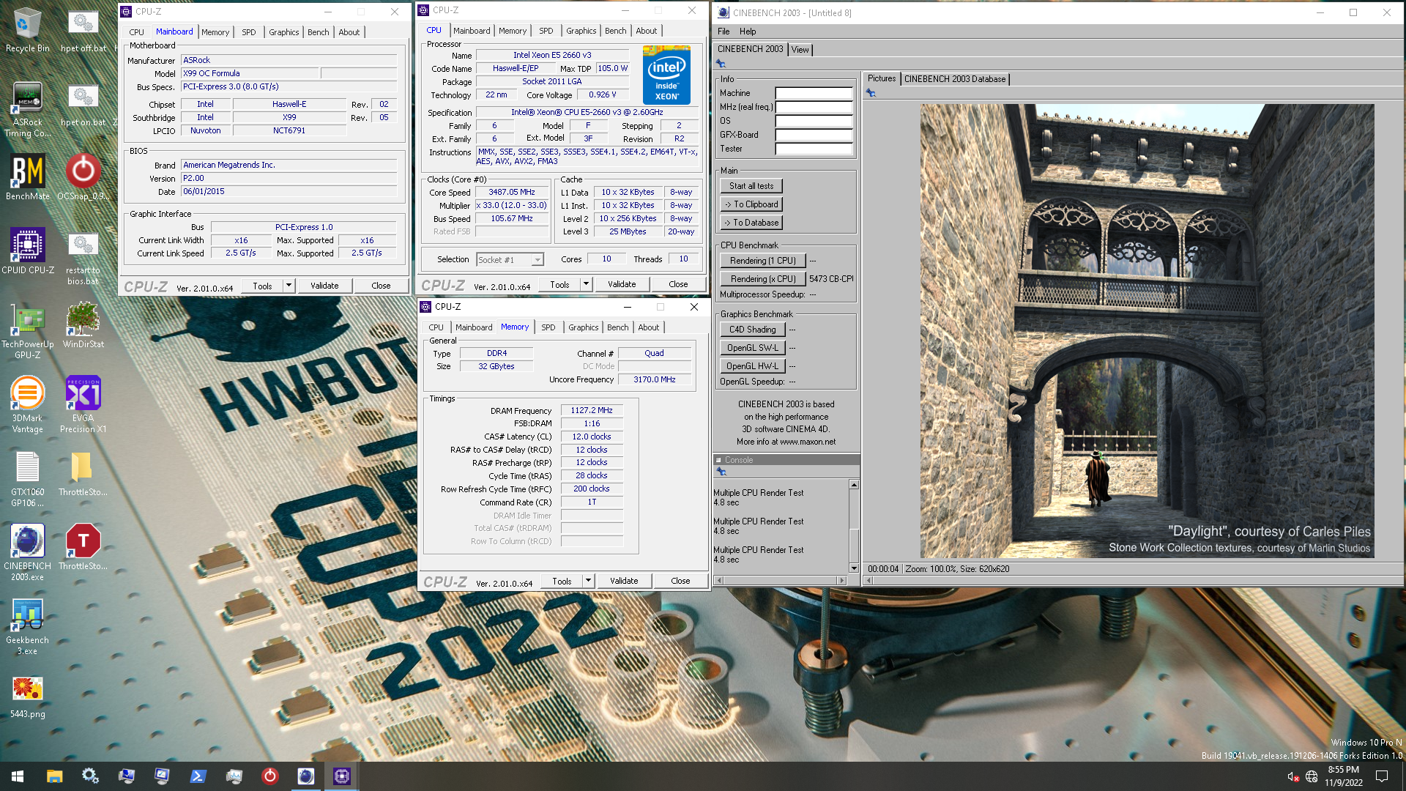The image size is (1406, 791).
Task: Click pin icon under Console header
Action: click(721, 472)
